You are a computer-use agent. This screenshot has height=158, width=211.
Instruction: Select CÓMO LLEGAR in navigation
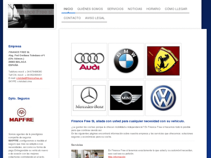click(x=176, y=9)
